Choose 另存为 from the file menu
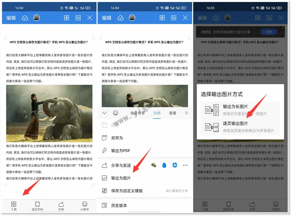 145,138
